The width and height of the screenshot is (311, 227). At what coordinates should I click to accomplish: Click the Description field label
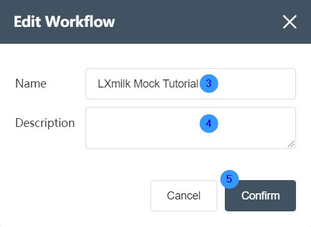click(x=45, y=123)
